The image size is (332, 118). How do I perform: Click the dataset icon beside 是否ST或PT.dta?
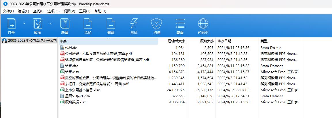click(62, 96)
